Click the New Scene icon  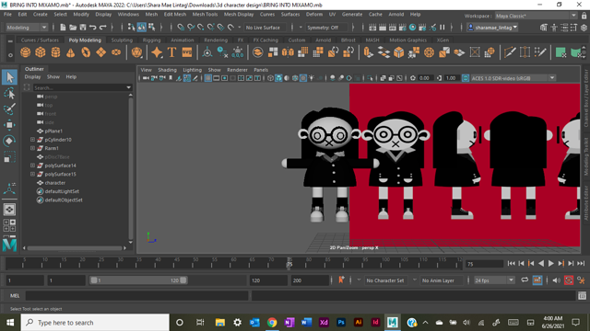pyautogui.click(x=63, y=28)
